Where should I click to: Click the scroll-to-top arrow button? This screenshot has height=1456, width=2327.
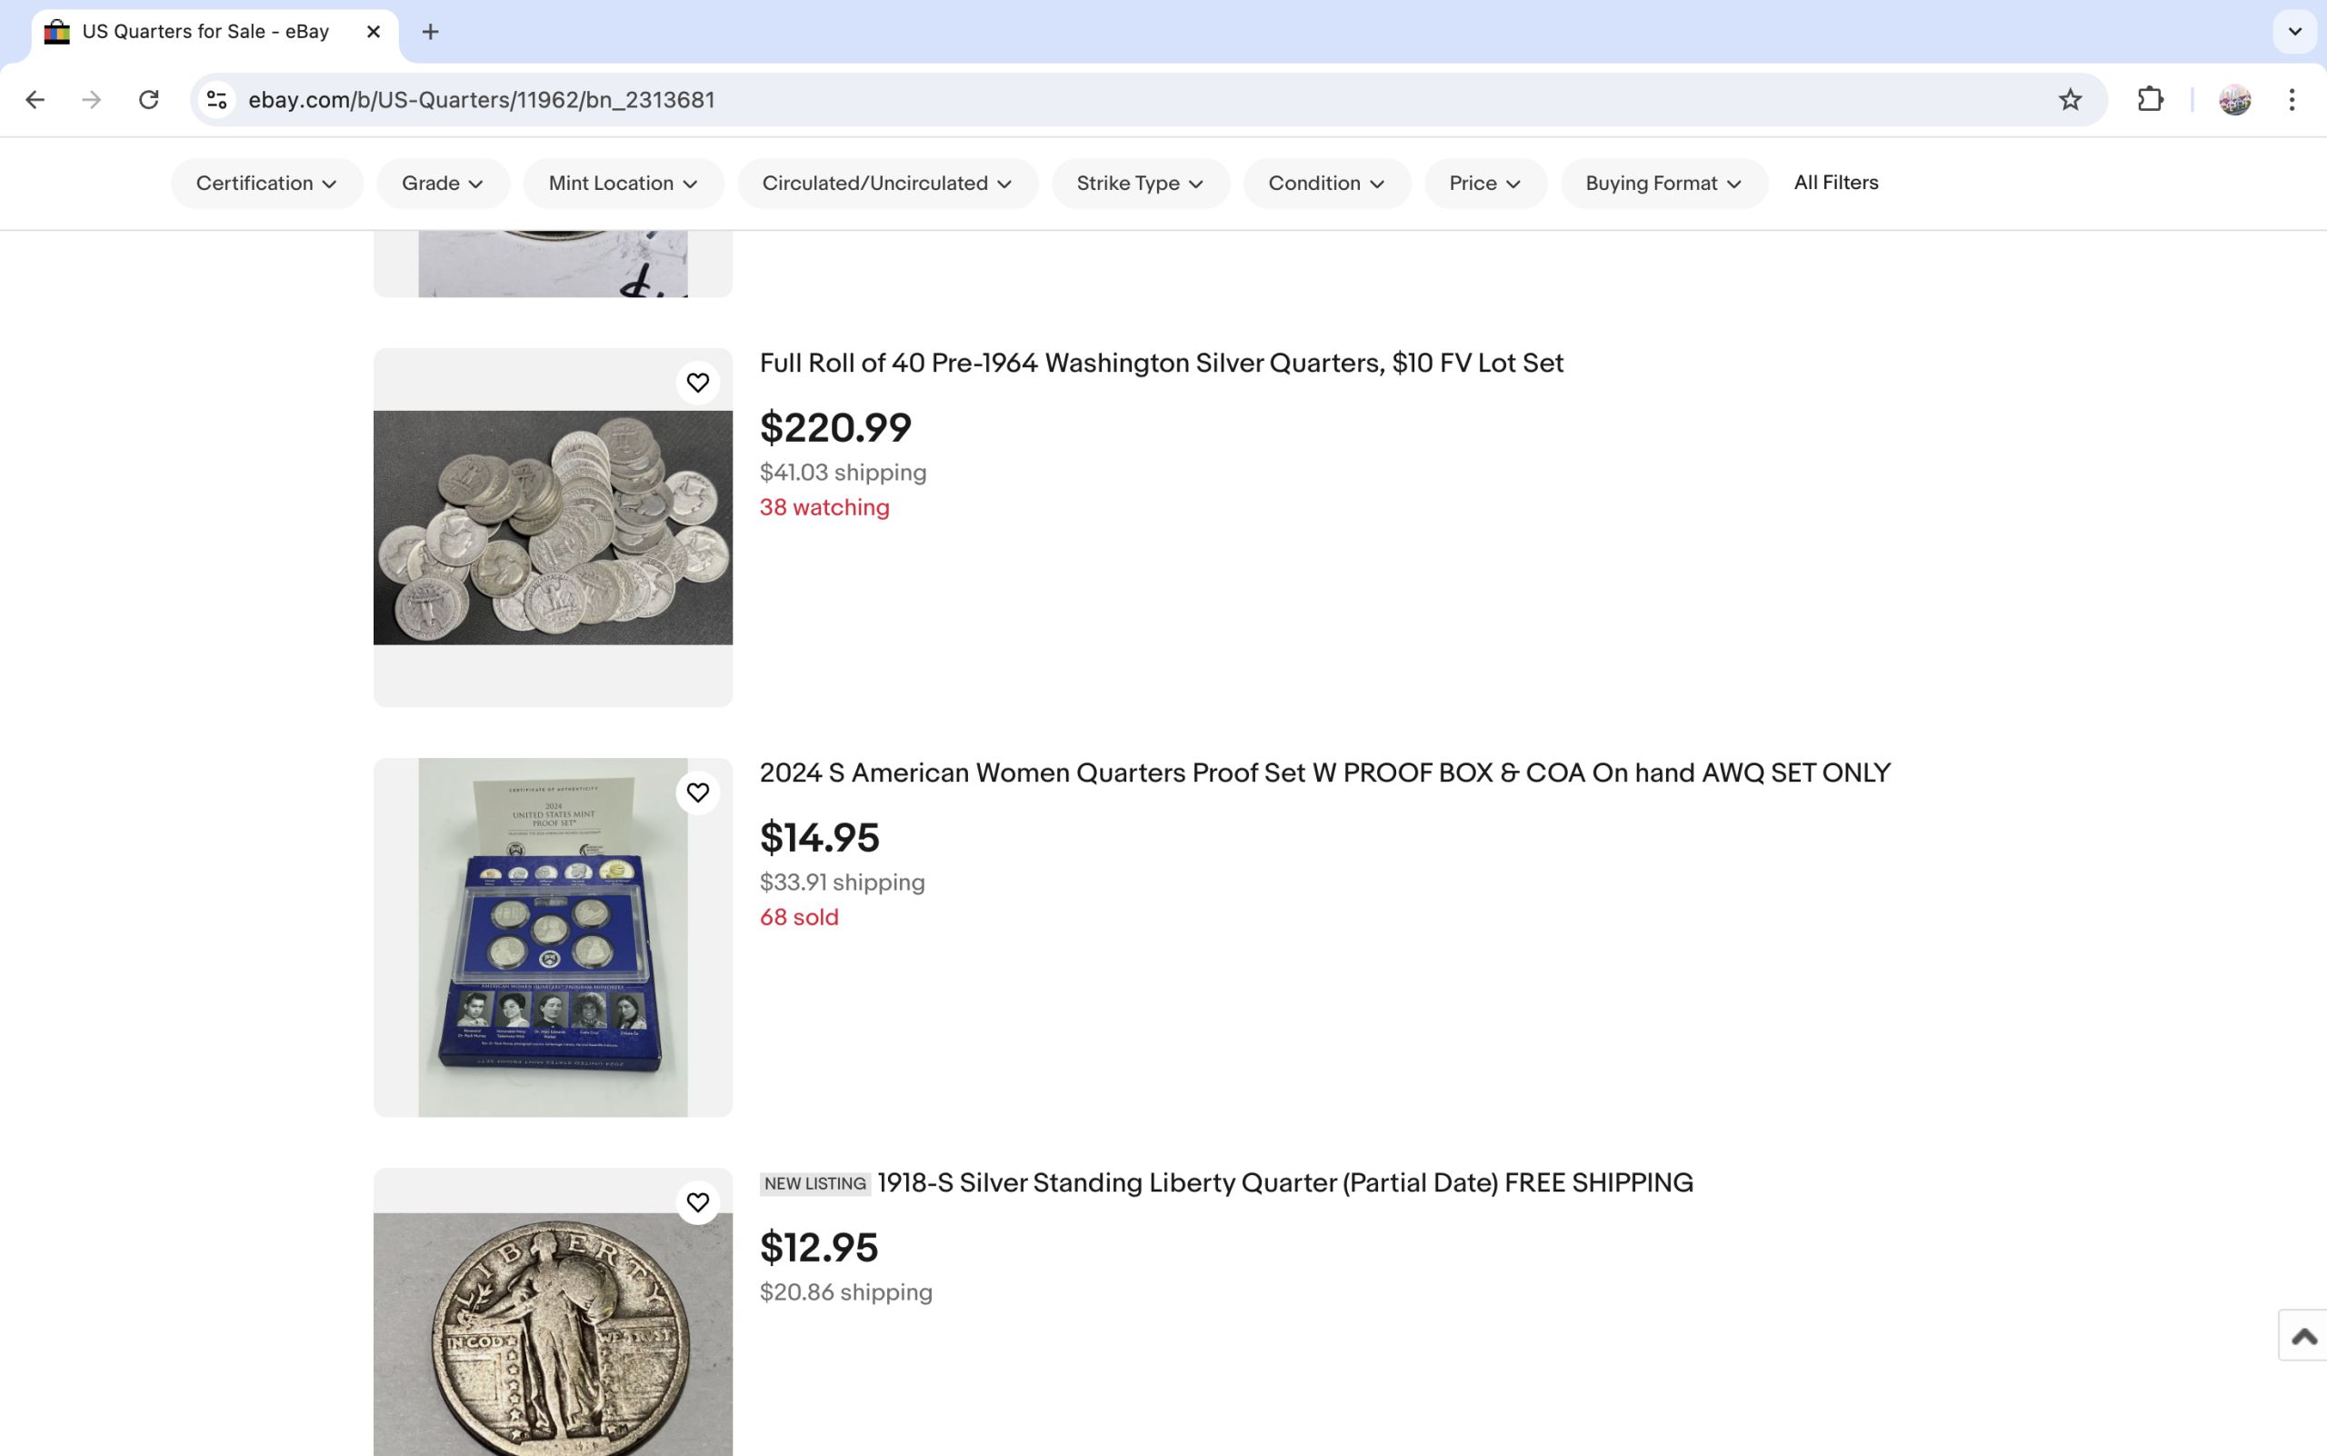click(2303, 1336)
